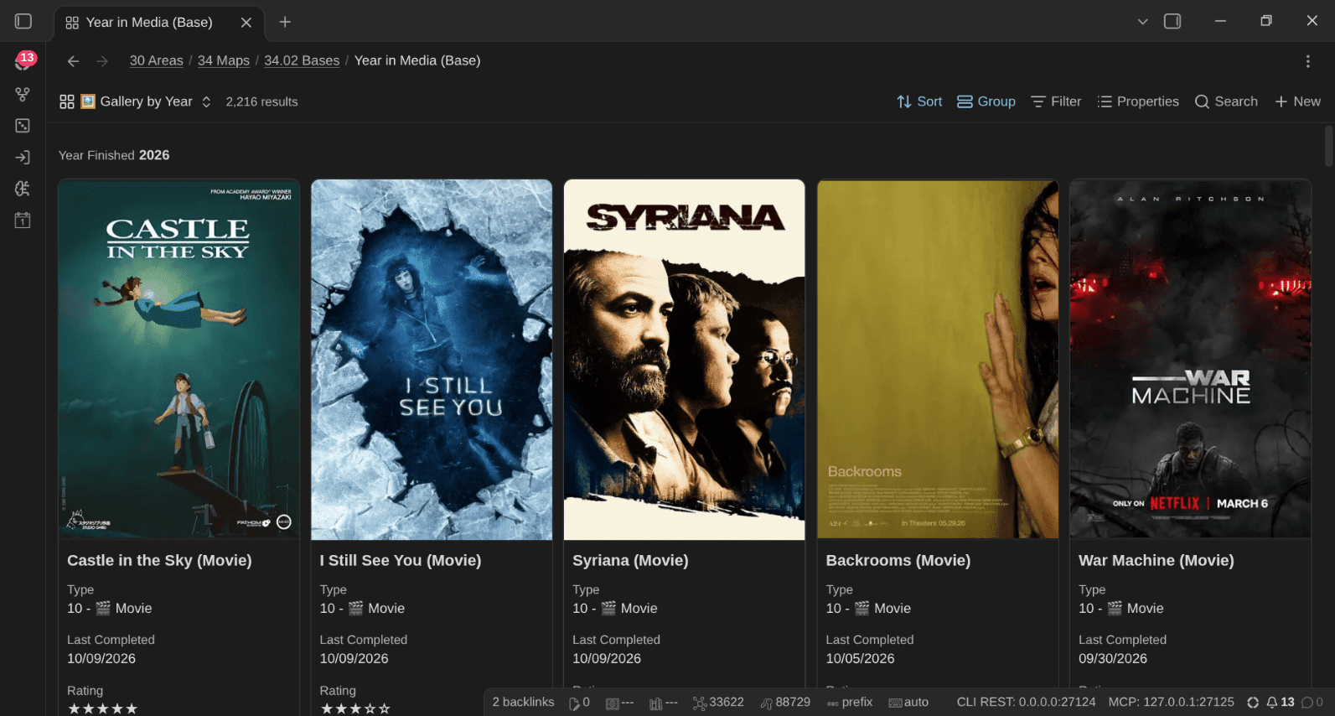
Task: Click the CLI REST address in status bar
Action: 1027,703
